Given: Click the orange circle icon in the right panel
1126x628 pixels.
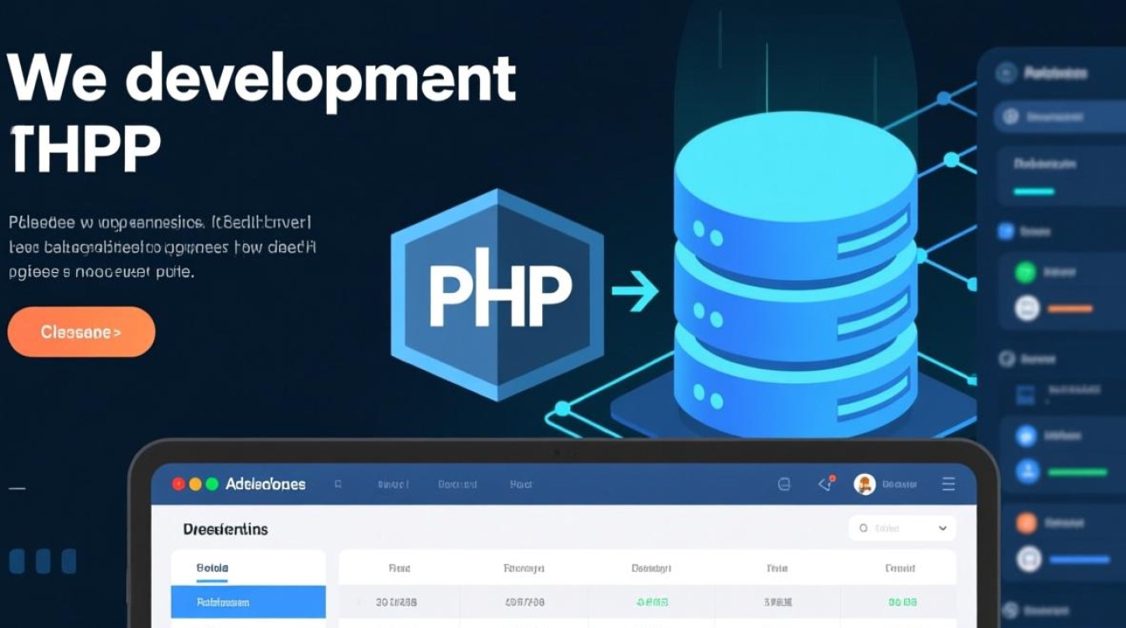Looking at the screenshot, I should click(x=1026, y=523).
